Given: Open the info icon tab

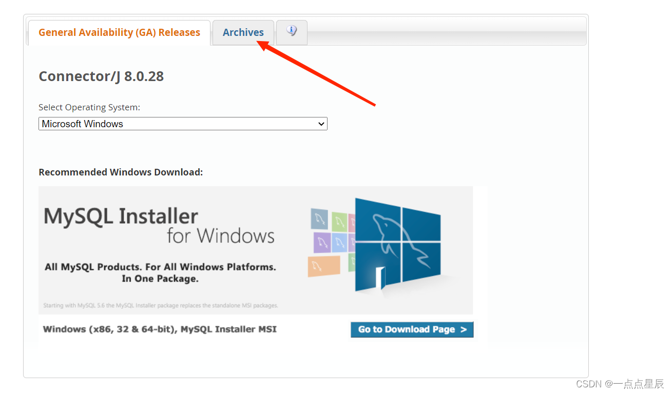Looking at the screenshot, I should click(x=292, y=32).
